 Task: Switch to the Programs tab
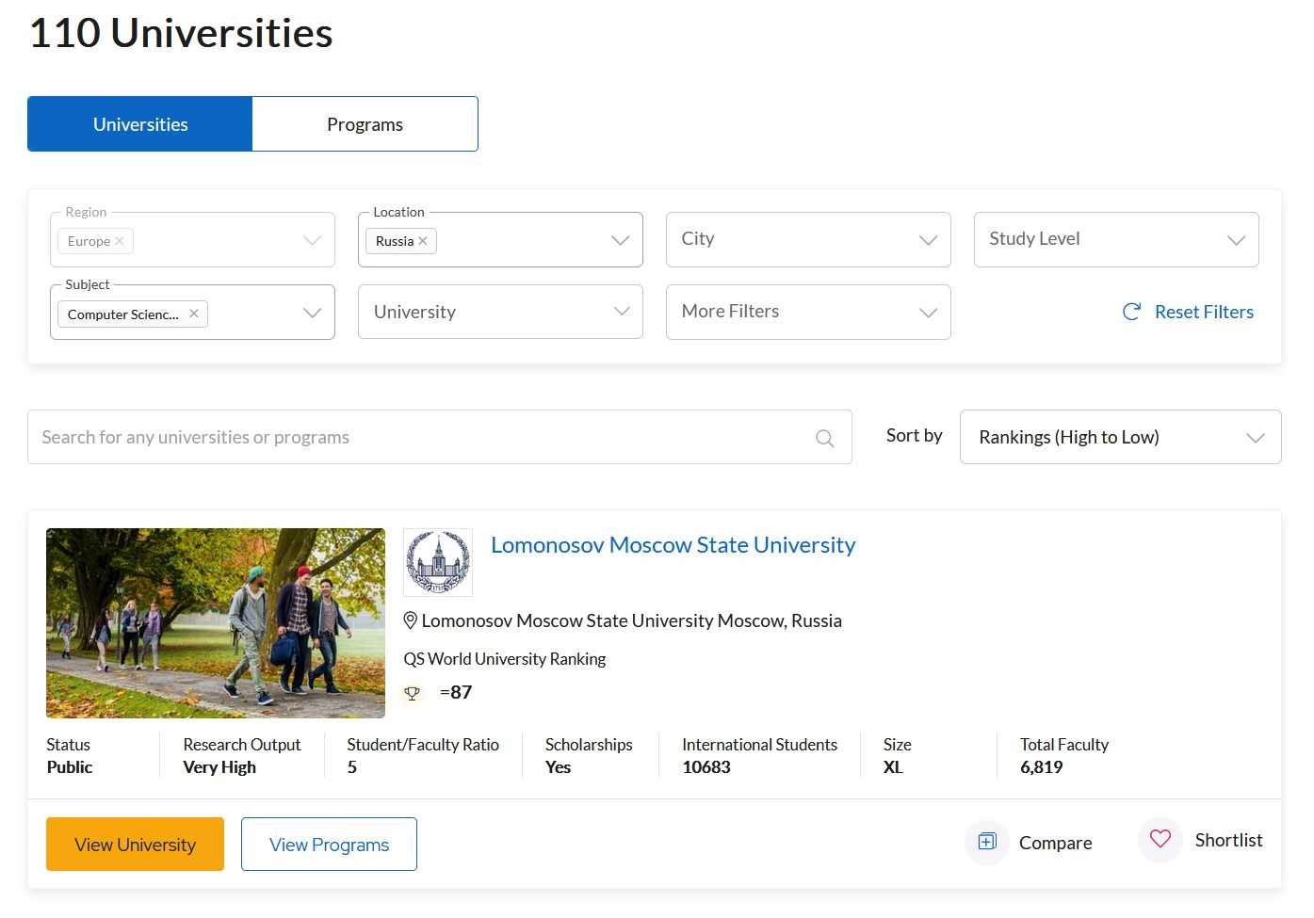click(365, 124)
